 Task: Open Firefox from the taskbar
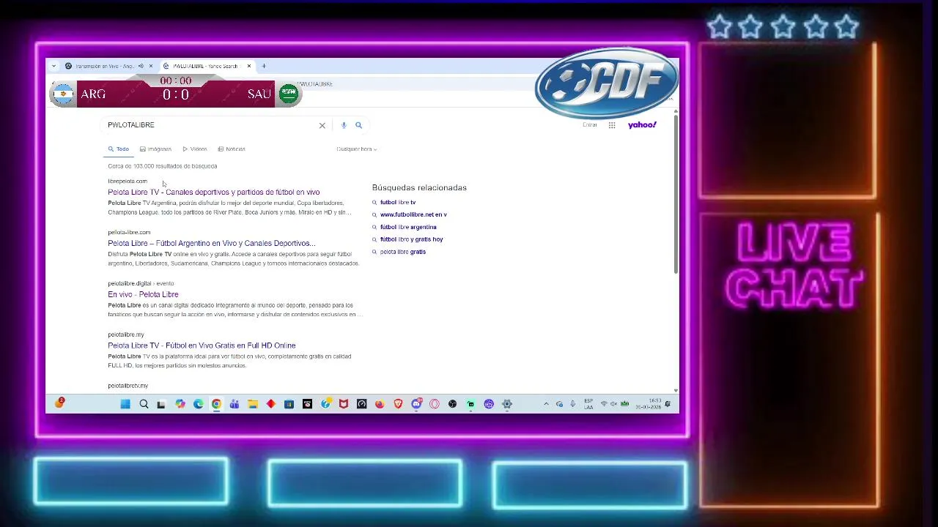click(380, 404)
